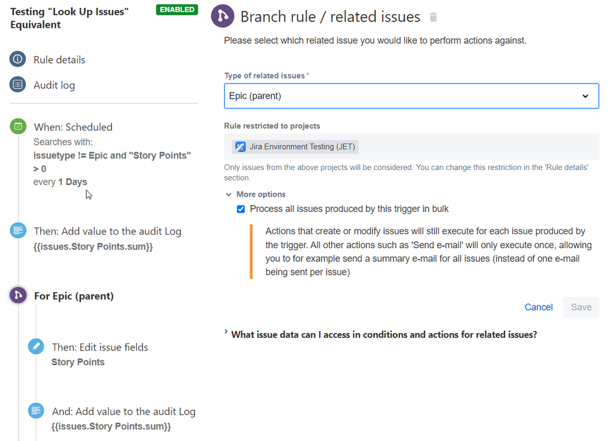Select the first audit log action icon
The height and width of the screenshot is (441, 616).
[x=18, y=231]
